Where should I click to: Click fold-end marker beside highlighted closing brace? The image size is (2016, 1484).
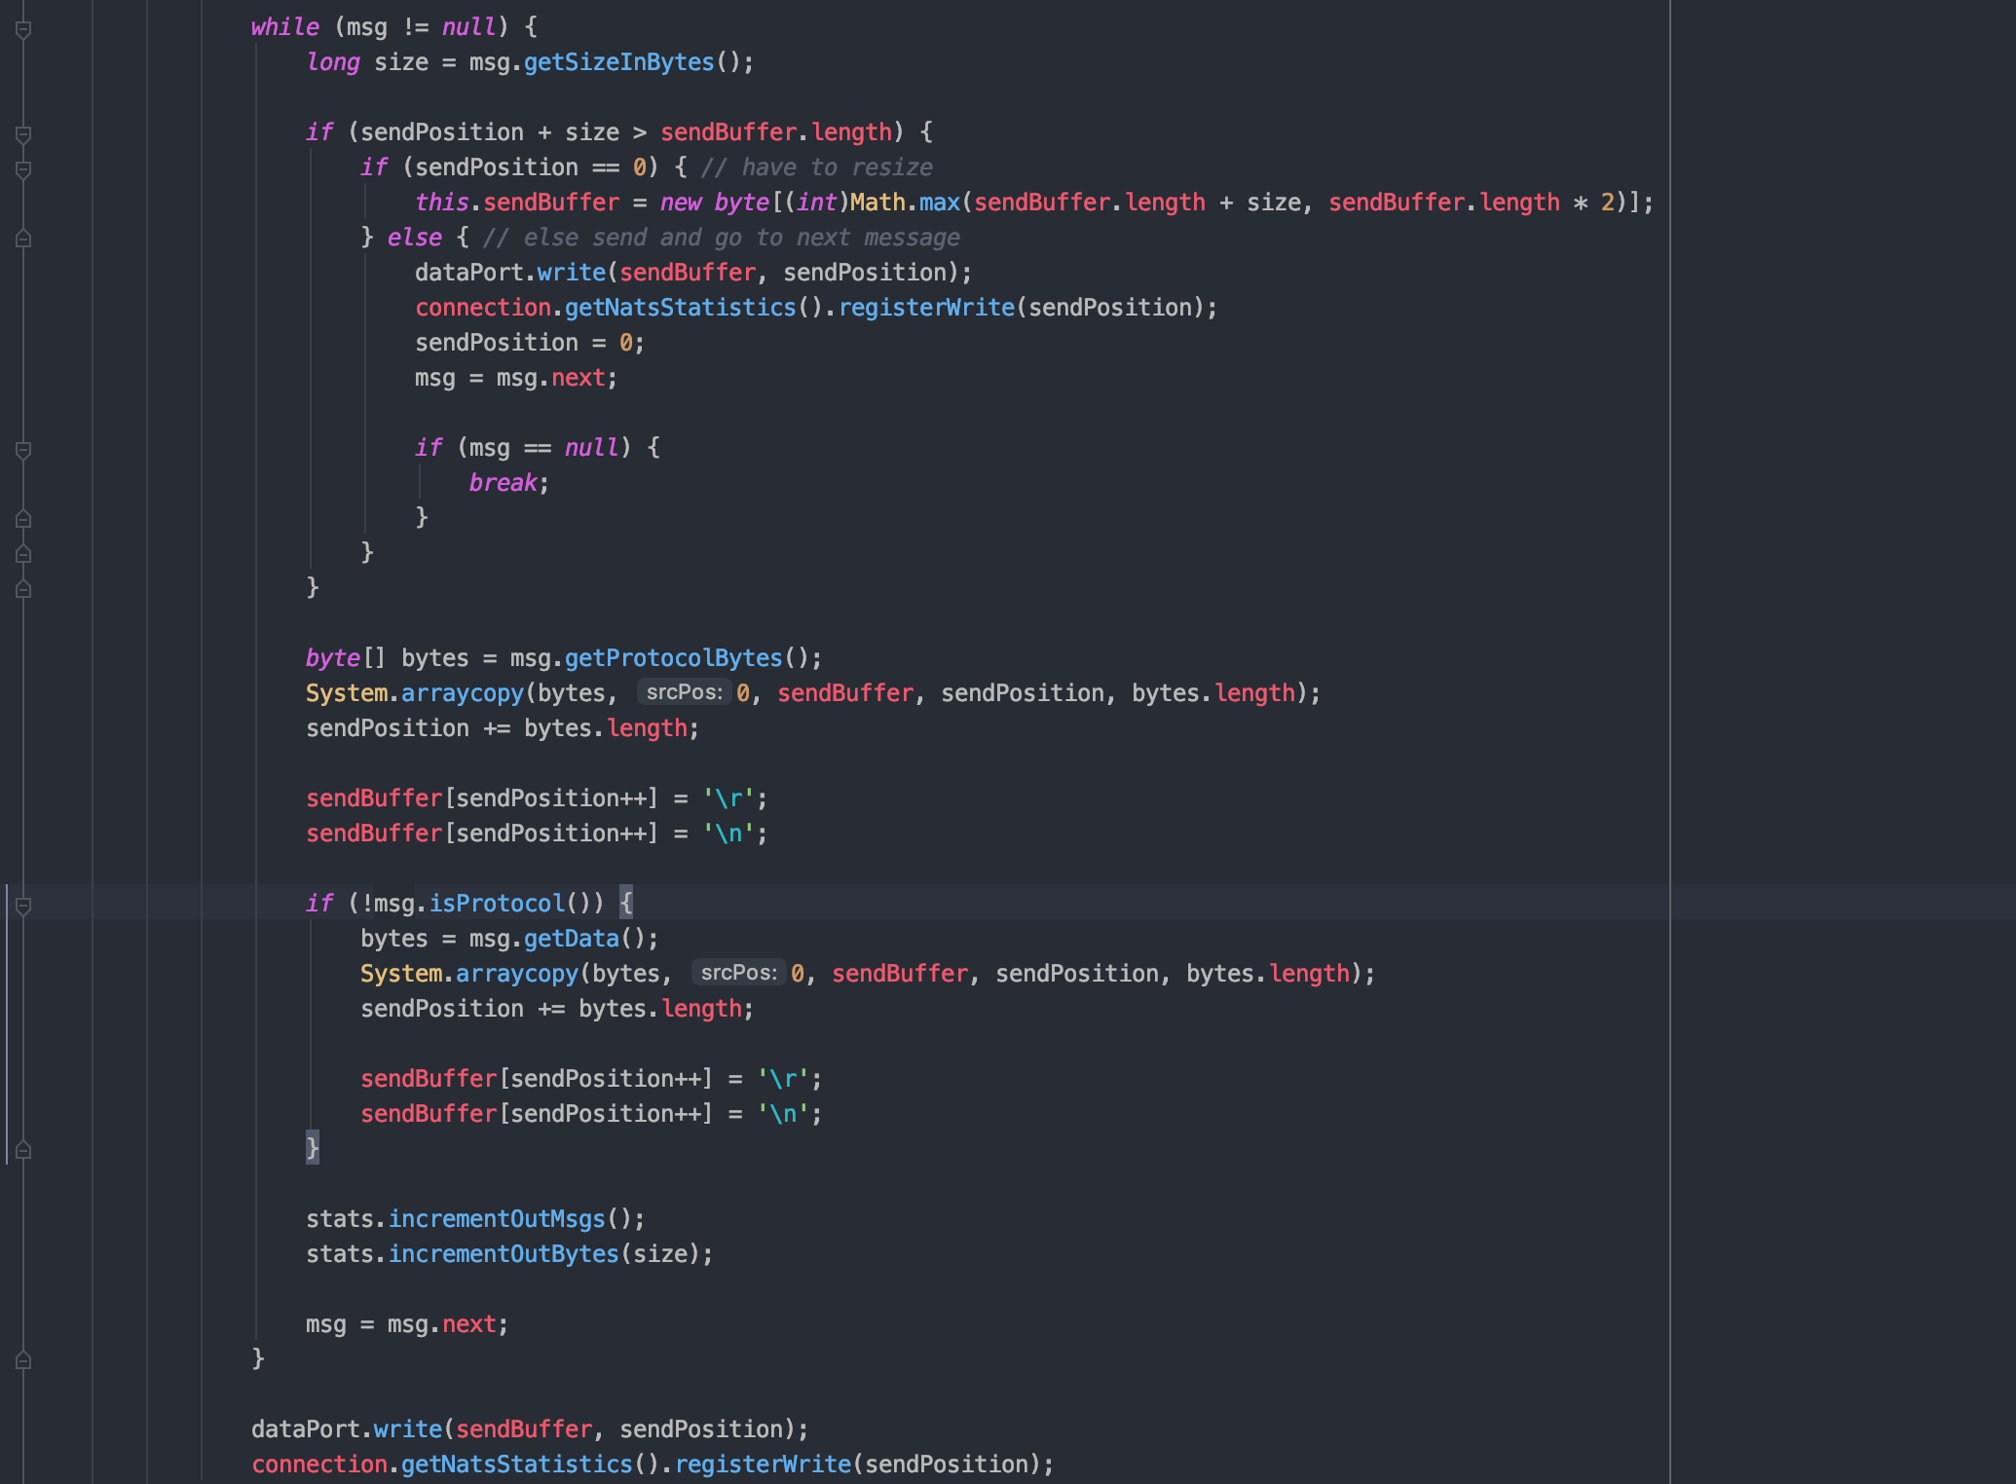[23, 1150]
